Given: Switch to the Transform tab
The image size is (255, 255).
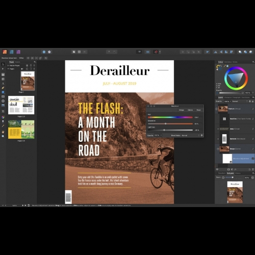Looking at the screenshot, I should tap(222, 173).
